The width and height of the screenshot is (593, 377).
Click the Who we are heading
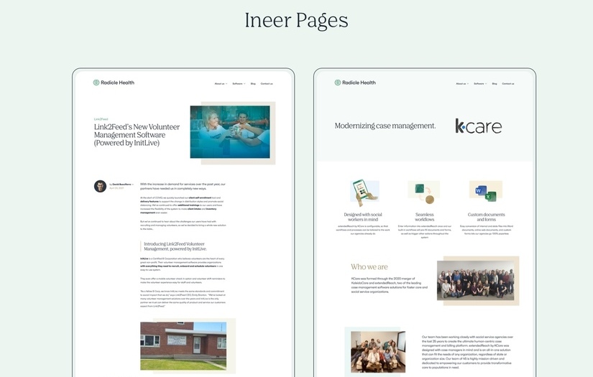[369, 266]
